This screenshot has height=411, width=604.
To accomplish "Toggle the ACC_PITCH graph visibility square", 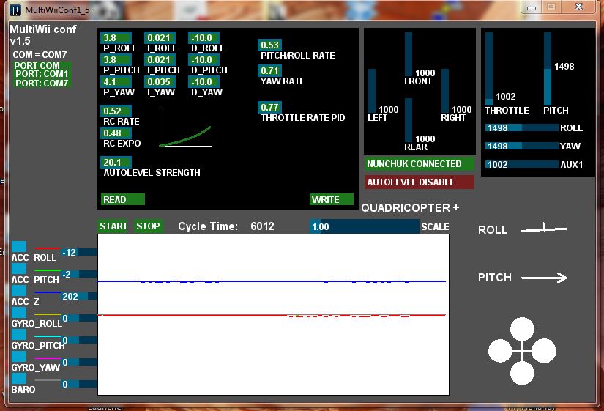I will tap(19, 269).
